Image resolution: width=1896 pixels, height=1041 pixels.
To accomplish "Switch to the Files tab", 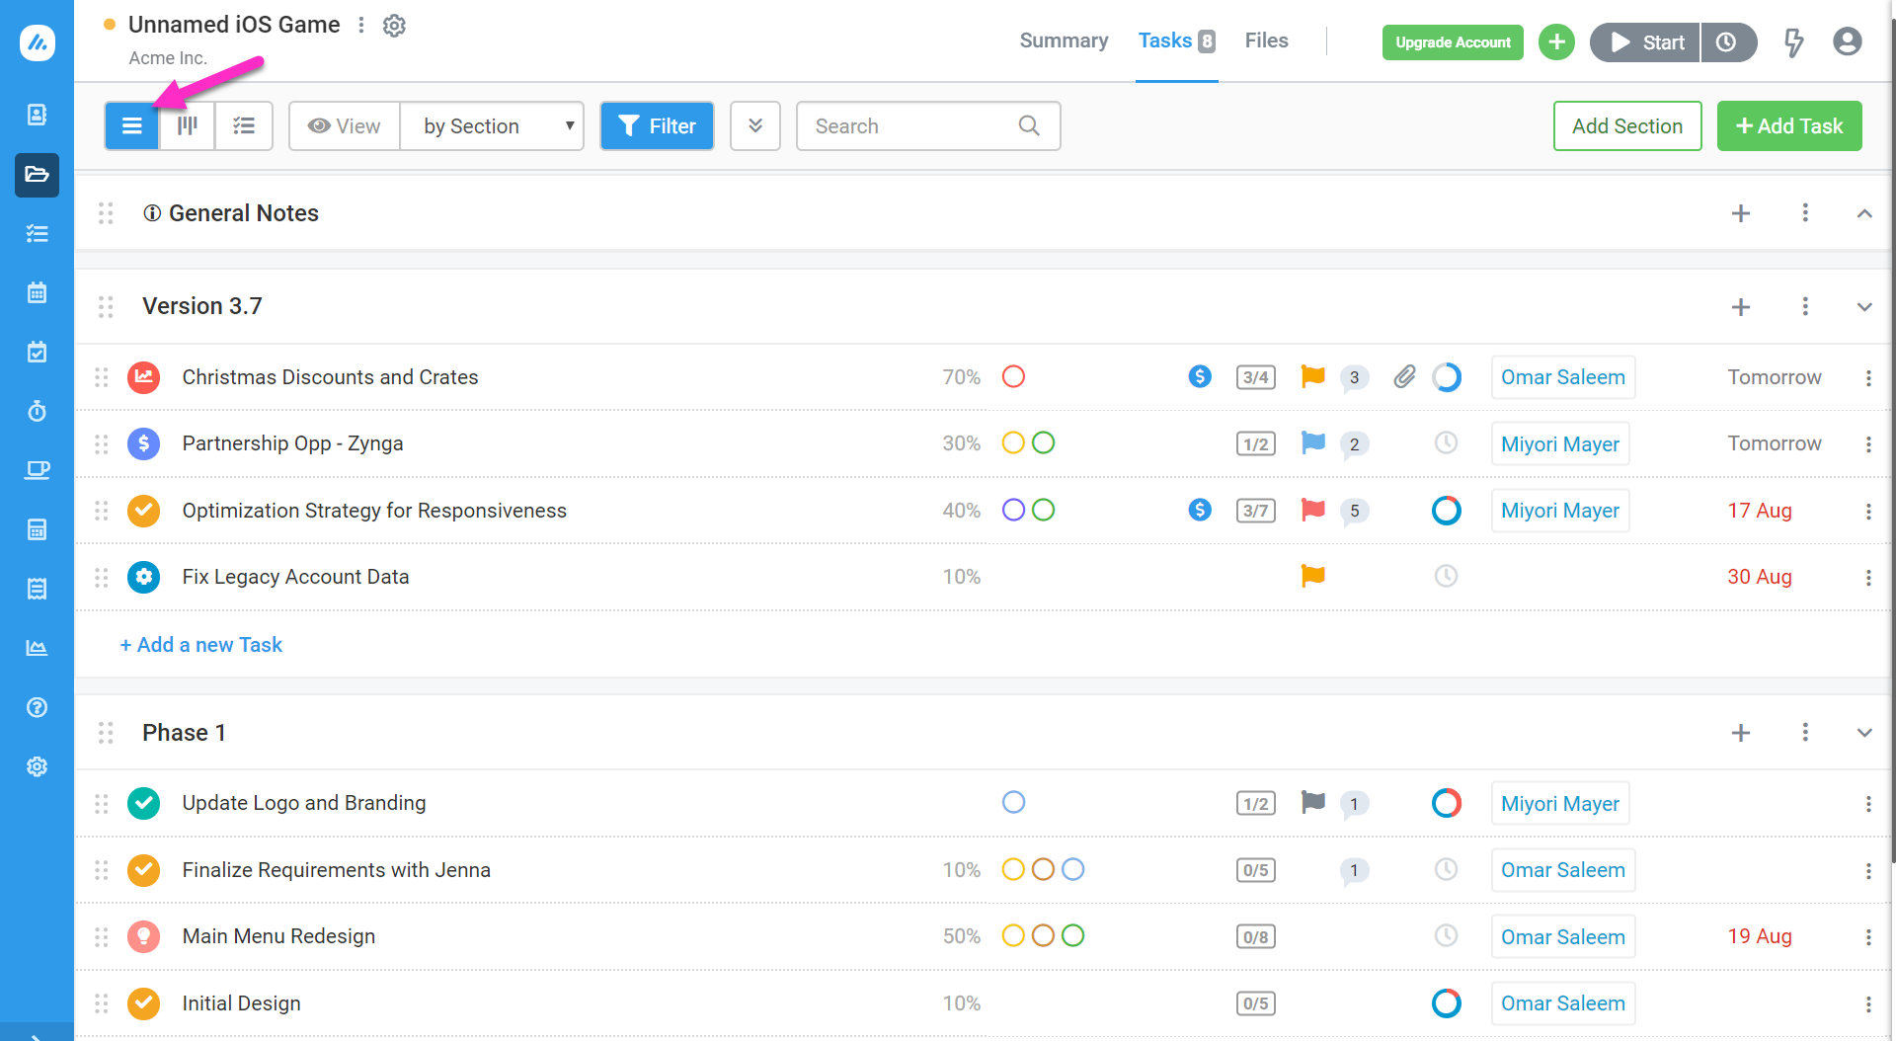I will (1266, 40).
